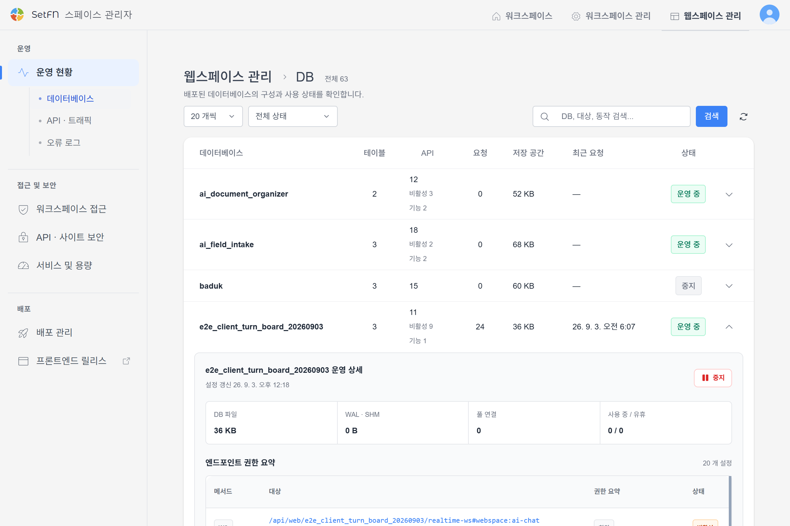790x526 pixels.
Task: Click the 26. 9. 3. 오전 6:07 timestamp
Action: 604,327
